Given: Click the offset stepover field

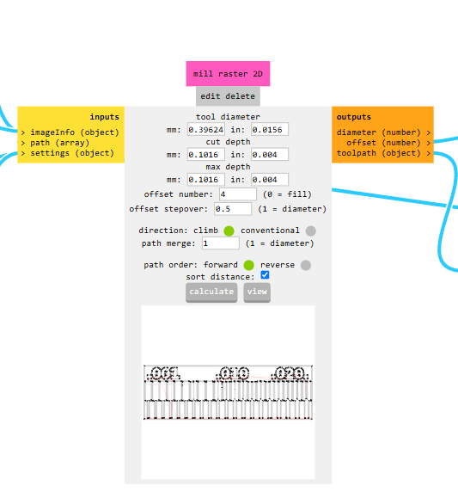Looking at the screenshot, I should click(x=233, y=209).
